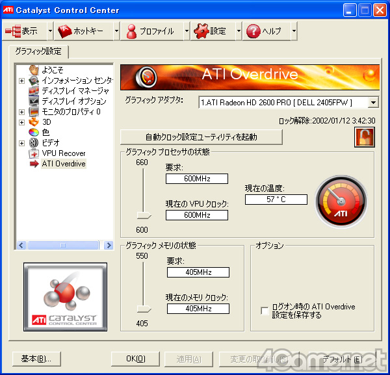Click the 変更の取り消し button
The image size is (390, 375).
click(259, 359)
